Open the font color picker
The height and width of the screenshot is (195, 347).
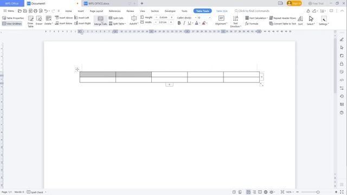[196, 23]
